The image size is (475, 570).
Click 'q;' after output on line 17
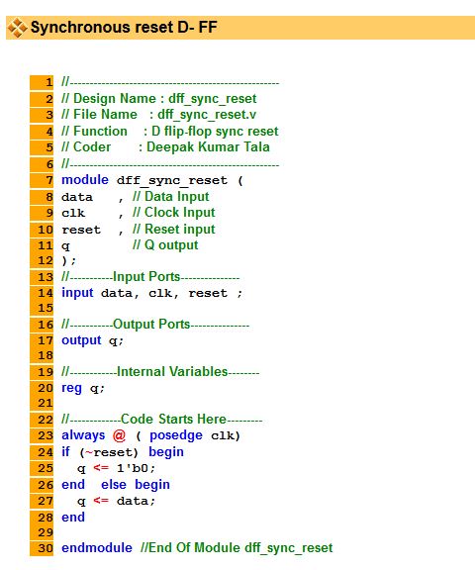click(117, 341)
